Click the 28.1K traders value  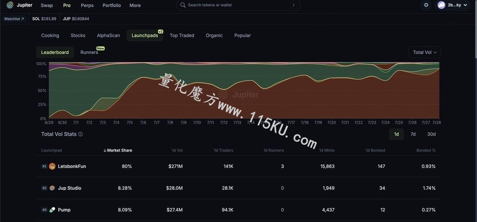(227, 188)
